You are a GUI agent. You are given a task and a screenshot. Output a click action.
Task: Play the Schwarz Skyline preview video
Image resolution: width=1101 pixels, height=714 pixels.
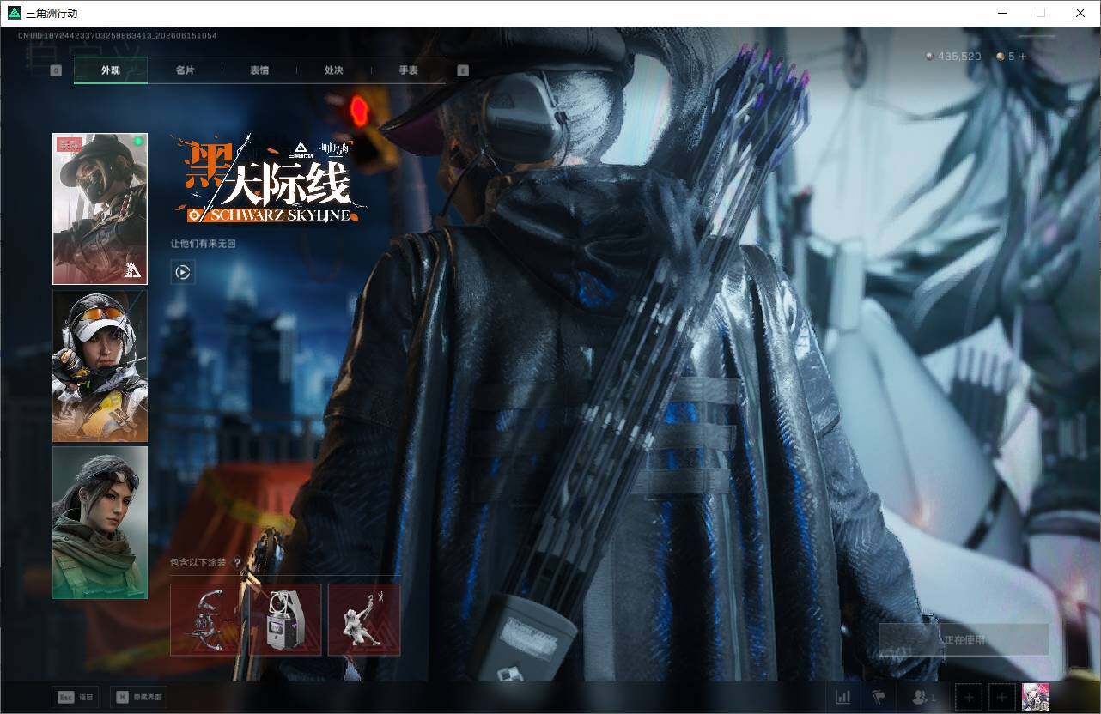pos(182,272)
